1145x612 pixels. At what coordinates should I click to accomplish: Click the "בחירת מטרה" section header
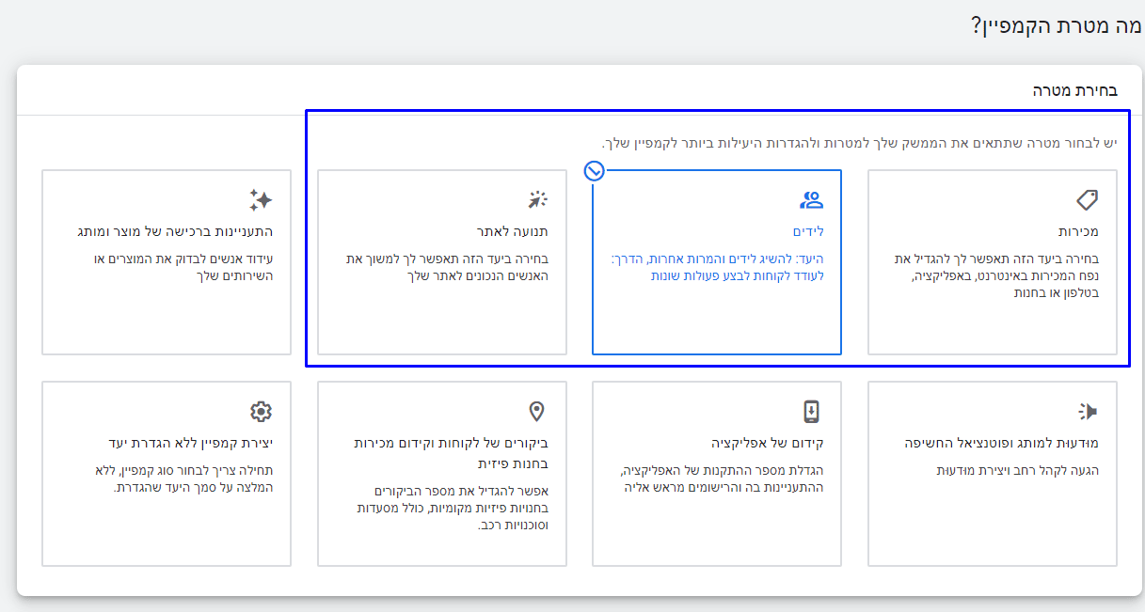click(1074, 91)
